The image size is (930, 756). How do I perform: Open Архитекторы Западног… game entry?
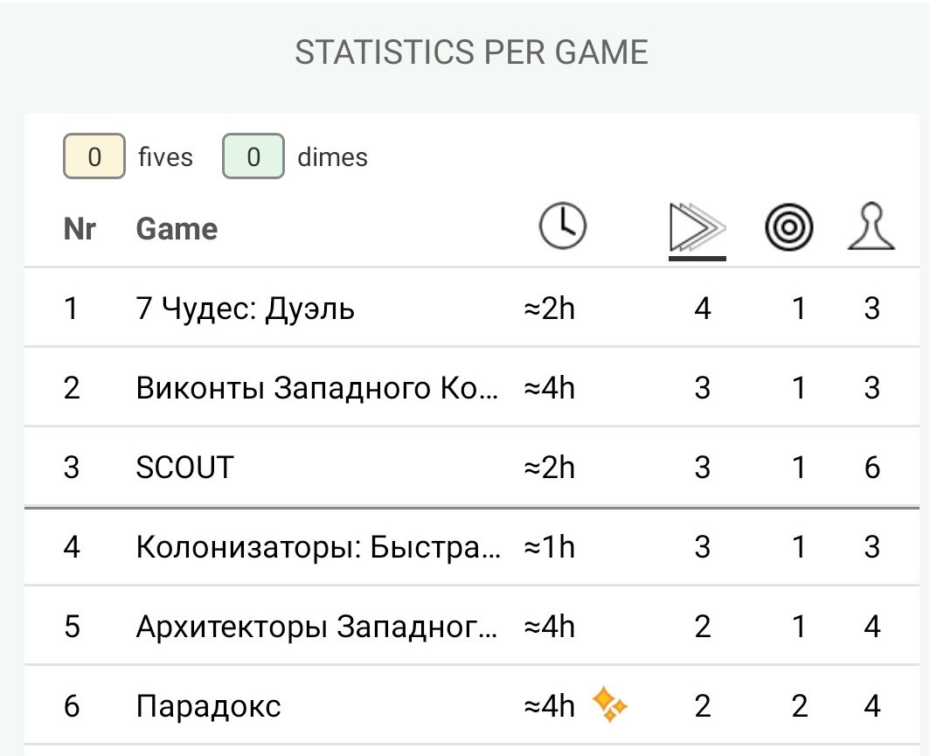(316, 627)
